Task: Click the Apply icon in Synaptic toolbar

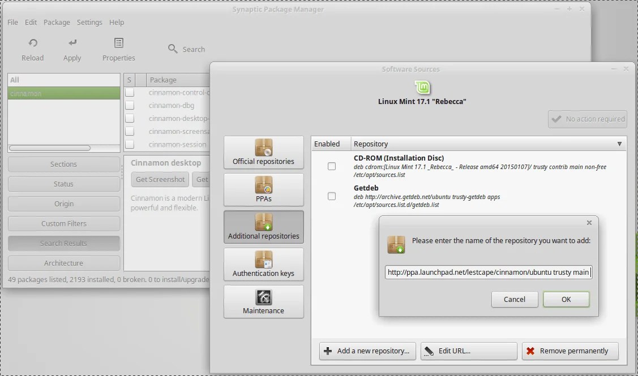Action: [72, 48]
